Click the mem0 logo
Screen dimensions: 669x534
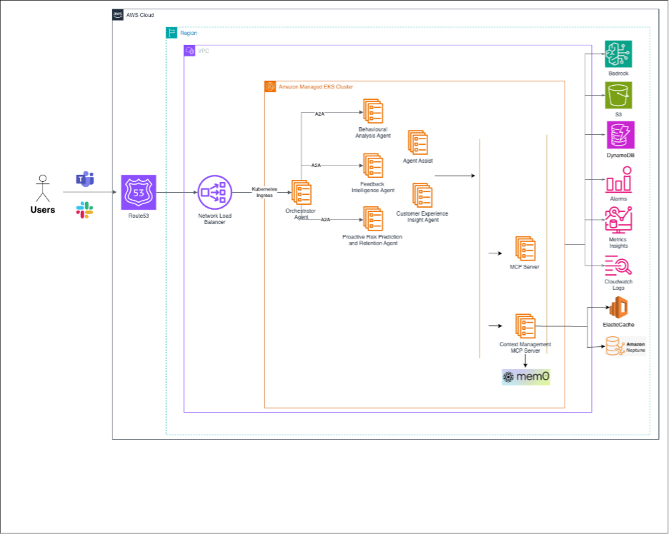coord(526,376)
